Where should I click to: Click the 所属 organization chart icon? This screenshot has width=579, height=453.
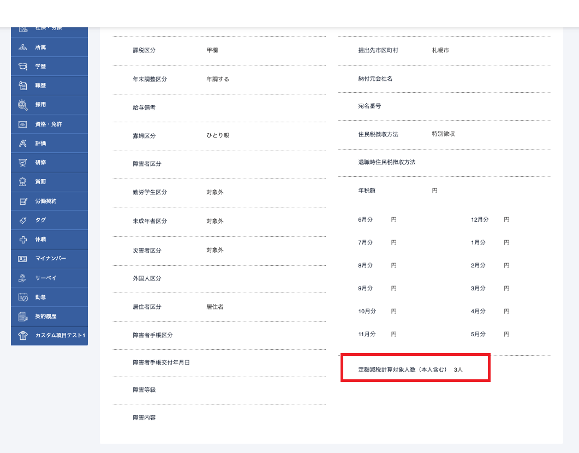click(22, 47)
